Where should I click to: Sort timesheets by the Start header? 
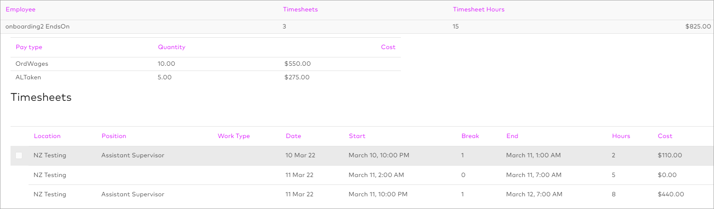tap(357, 136)
